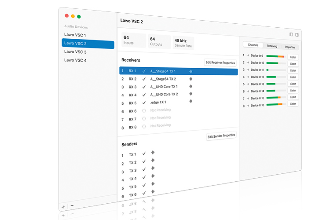Toggle RX 4 receiving checkmark
Viewport: 330px width, 220px height.
(144, 95)
